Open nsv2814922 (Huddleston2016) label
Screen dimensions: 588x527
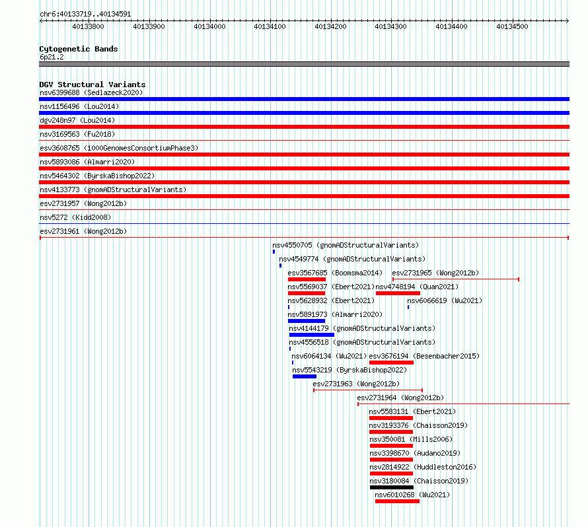pos(423,467)
